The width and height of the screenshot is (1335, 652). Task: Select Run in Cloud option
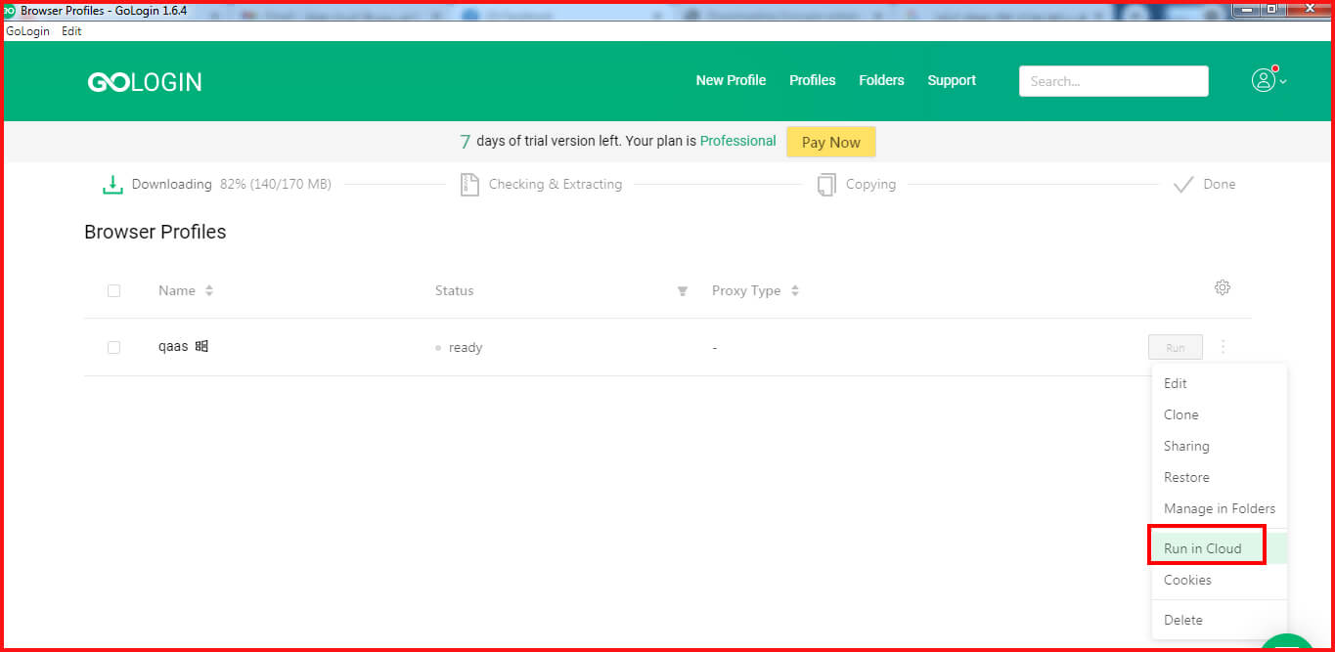point(1220,548)
